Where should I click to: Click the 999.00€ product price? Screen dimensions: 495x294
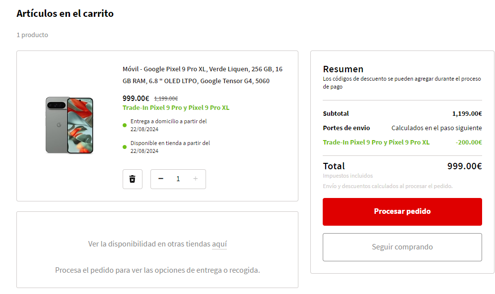(136, 98)
